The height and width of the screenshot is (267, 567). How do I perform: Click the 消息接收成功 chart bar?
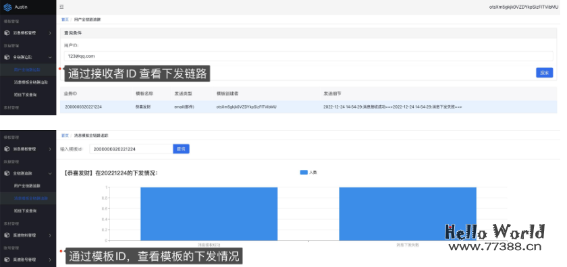coord(209,214)
